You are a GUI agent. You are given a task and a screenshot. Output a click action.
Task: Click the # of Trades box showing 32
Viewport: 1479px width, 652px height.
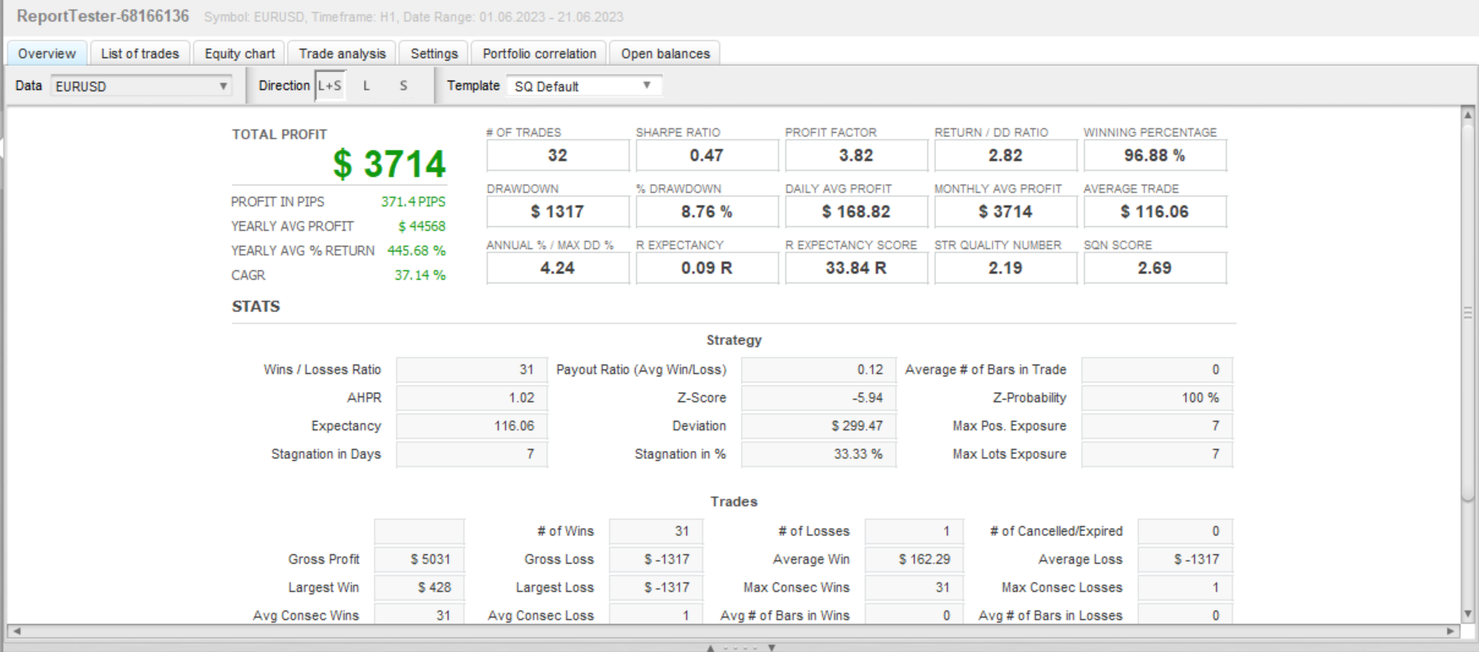pos(558,156)
